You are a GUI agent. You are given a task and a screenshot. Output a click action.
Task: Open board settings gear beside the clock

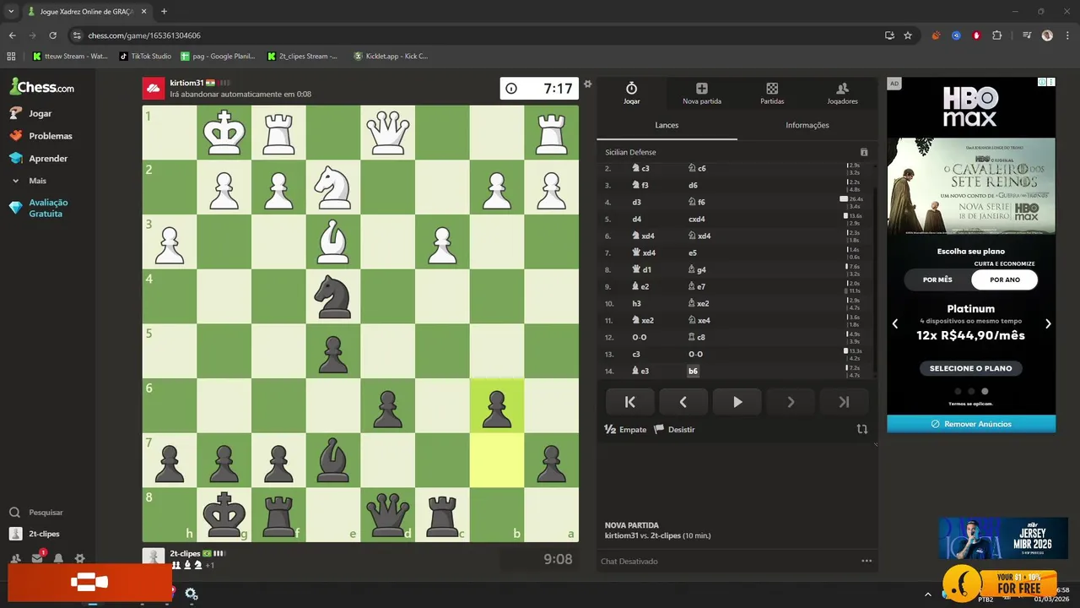pos(588,84)
